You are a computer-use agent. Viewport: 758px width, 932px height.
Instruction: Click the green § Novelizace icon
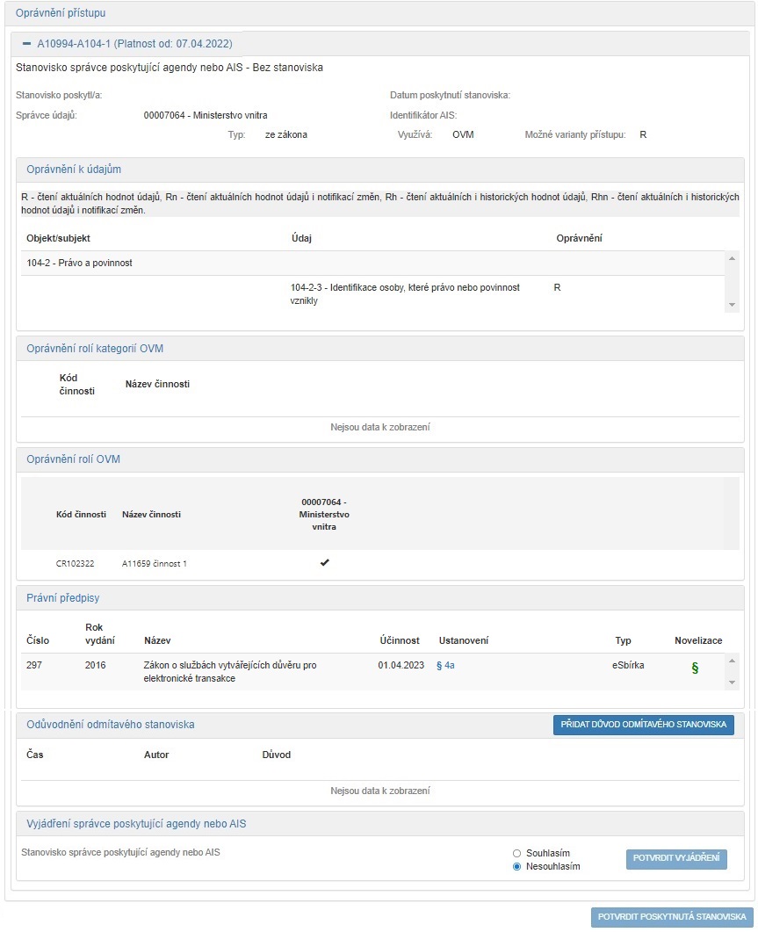(x=695, y=668)
